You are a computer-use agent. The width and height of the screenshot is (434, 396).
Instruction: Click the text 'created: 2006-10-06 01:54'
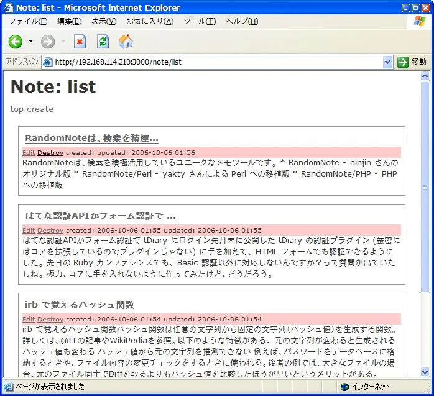pos(114,319)
